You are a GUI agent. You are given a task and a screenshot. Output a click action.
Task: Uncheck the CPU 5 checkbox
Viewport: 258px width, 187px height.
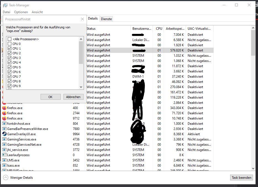10,67
